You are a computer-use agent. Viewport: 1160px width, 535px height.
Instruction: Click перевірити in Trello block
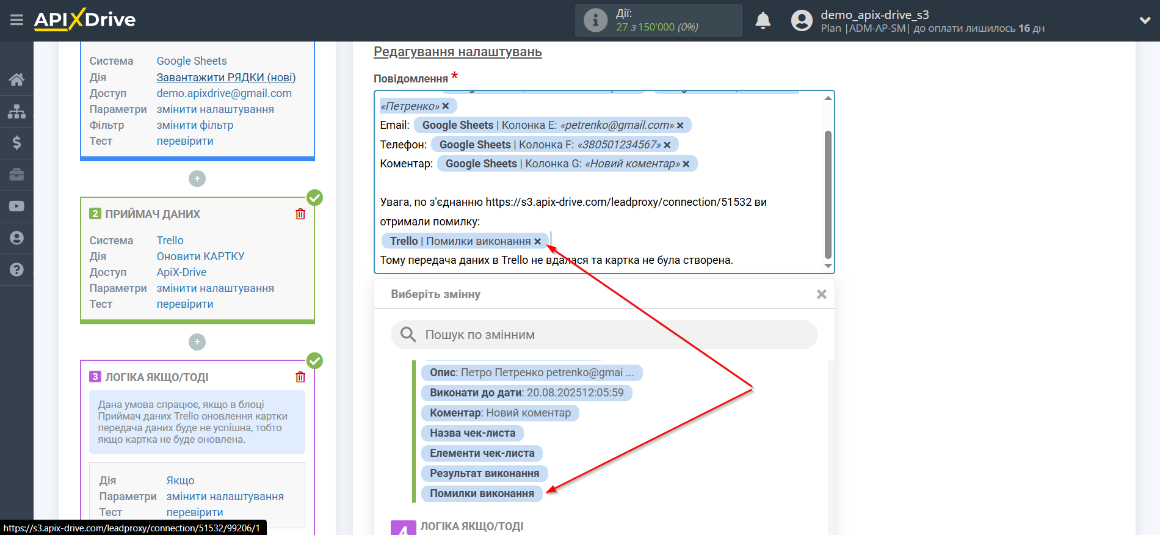click(185, 304)
